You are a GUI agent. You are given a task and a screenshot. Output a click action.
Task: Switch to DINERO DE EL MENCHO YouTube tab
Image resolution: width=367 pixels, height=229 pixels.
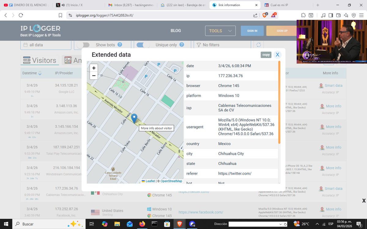click(x=27, y=5)
